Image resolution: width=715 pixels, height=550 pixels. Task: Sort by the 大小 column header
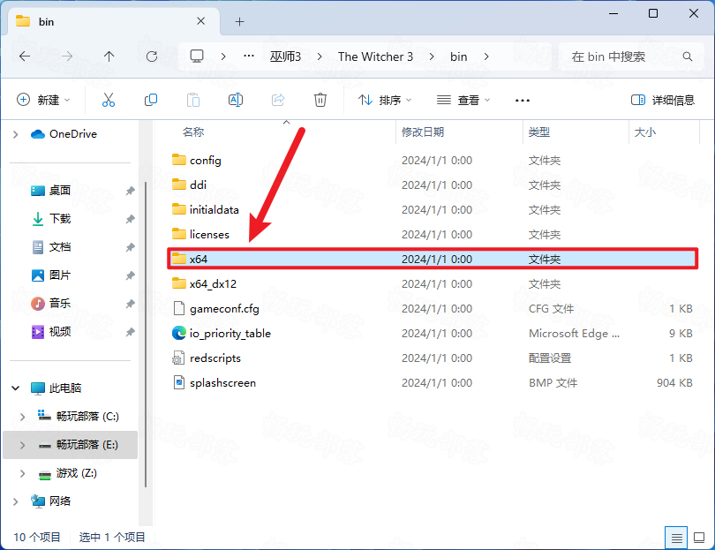(644, 132)
